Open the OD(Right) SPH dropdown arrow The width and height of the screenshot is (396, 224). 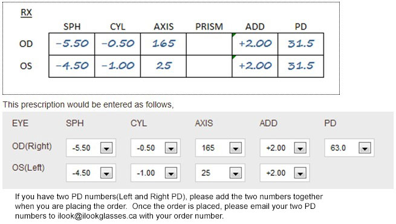106,148
